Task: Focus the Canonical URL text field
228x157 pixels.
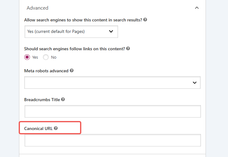Action: point(112,140)
